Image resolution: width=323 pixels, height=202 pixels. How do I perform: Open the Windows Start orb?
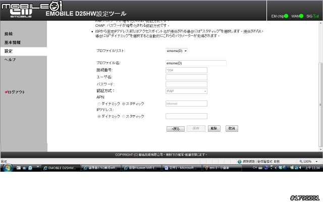(x=8, y=168)
